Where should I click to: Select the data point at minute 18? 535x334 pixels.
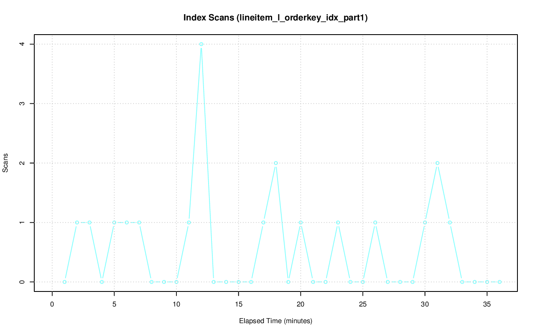pyautogui.click(x=276, y=163)
